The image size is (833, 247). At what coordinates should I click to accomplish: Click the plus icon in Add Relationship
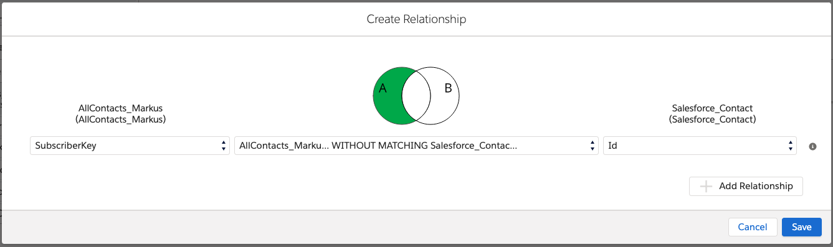(x=706, y=186)
